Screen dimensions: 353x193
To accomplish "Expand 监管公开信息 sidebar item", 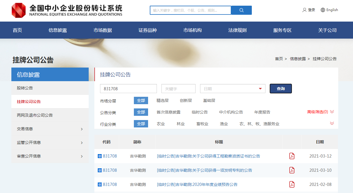I will click(x=50, y=142).
